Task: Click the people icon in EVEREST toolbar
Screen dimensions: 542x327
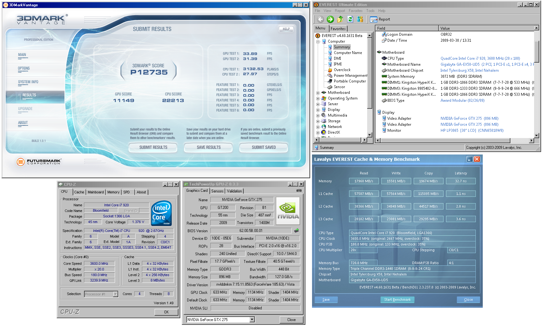Action: [360, 19]
